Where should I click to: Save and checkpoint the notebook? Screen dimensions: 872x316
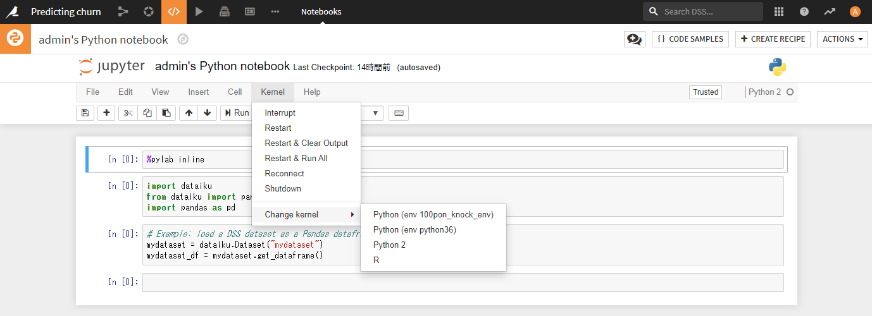[x=85, y=112]
